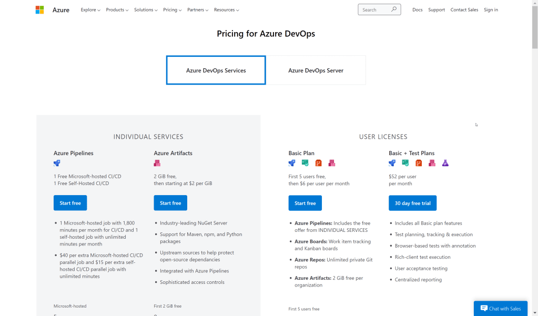Open the Chat with Sales widget
Image resolution: width=538 pixels, height=316 pixels.
(x=500, y=309)
